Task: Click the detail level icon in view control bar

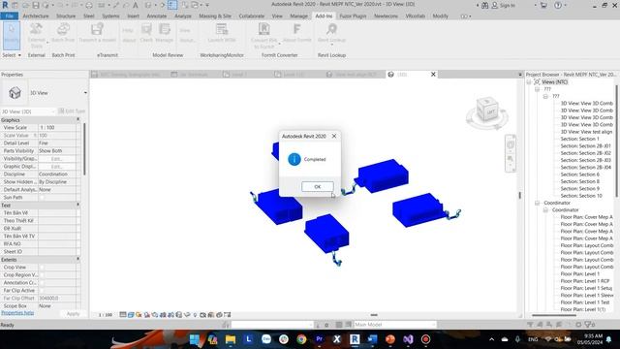Action: click(x=123, y=314)
